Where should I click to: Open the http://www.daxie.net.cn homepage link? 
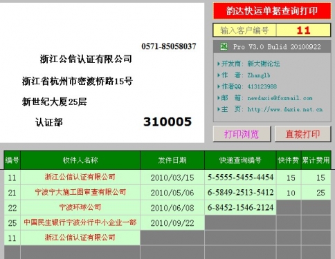(285, 109)
